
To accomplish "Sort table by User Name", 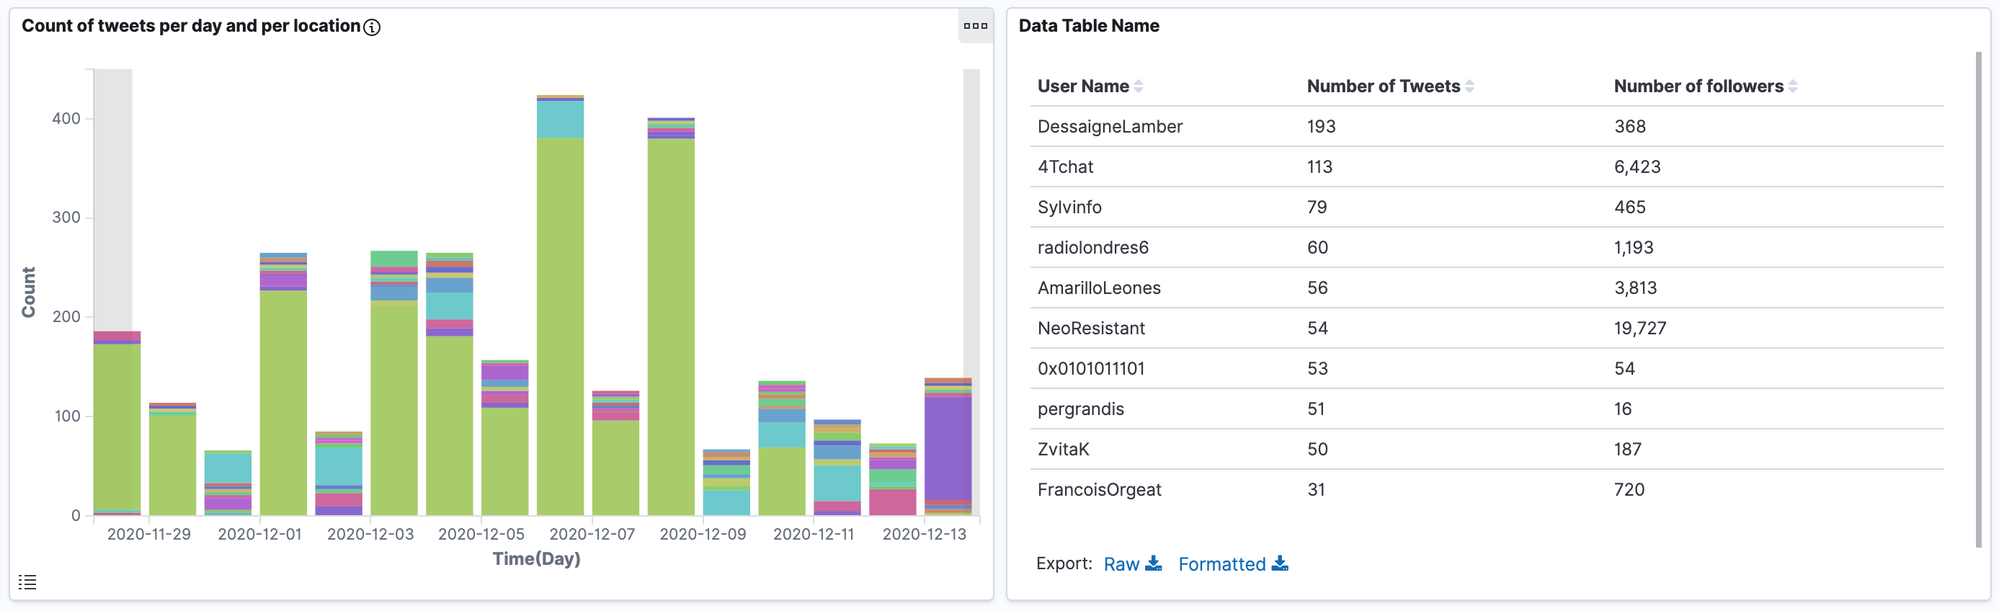I will point(1139,86).
